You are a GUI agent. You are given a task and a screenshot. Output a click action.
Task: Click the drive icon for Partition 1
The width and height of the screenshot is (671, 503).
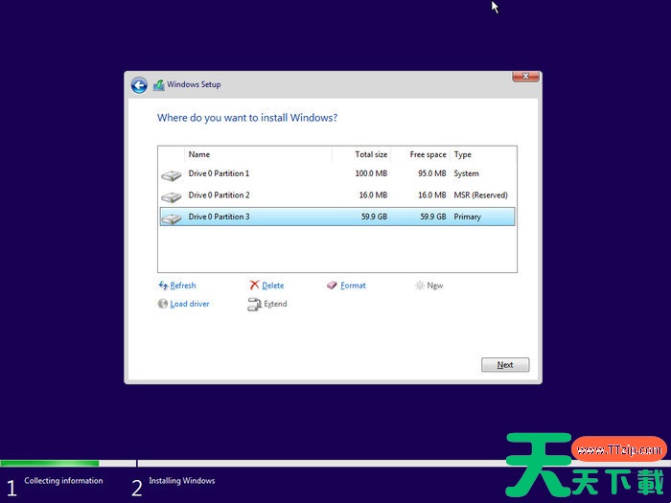click(x=172, y=175)
